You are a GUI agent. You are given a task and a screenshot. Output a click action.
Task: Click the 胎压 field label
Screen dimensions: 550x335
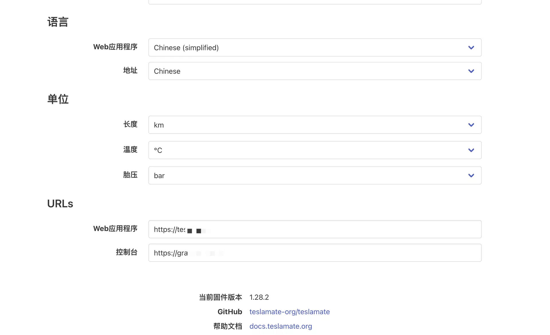(x=130, y=175)
